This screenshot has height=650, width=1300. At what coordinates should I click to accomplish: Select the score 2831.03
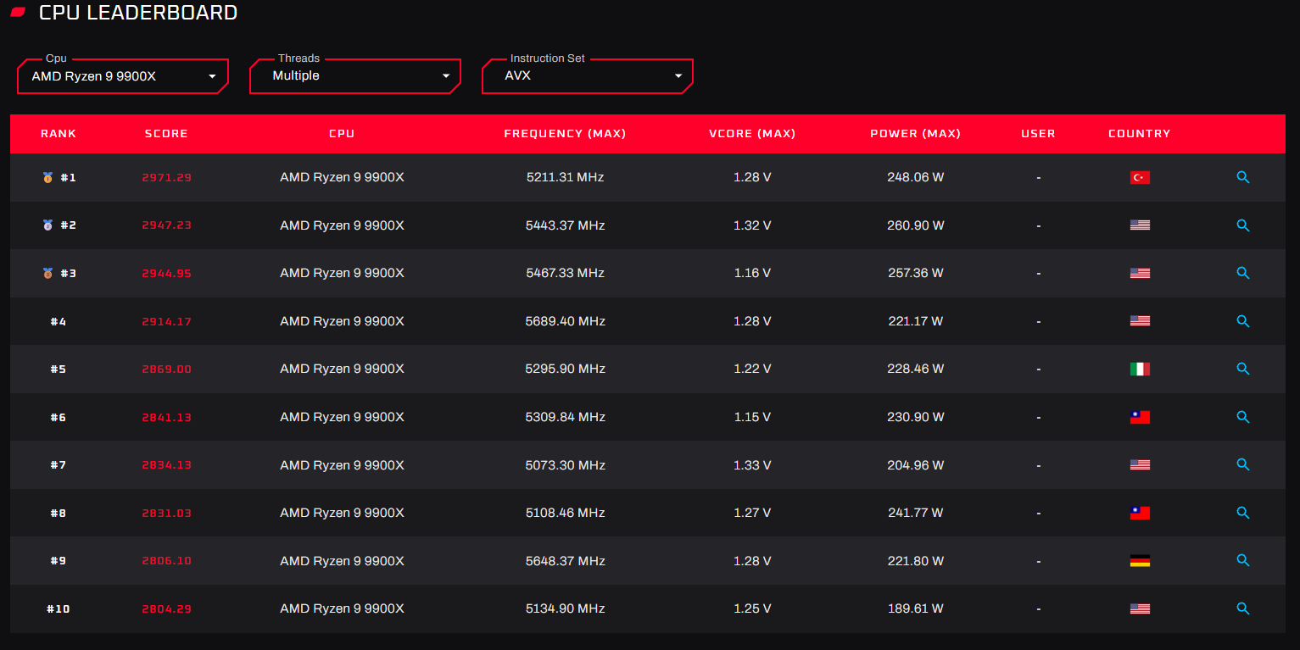pyautogui.click(x=167, y=513)
